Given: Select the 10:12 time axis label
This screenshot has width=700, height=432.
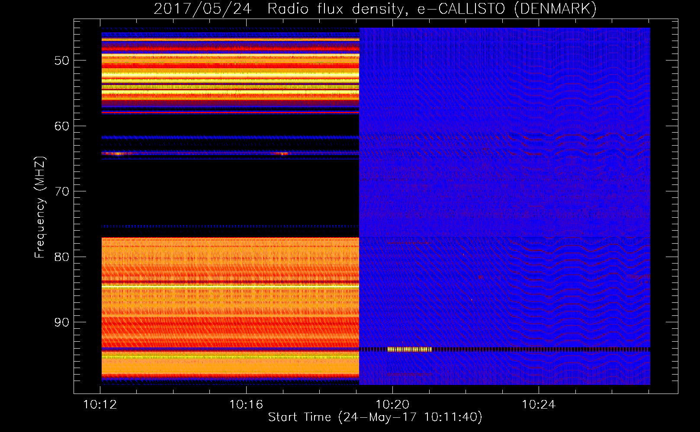Looking at the screenshot, I should [x=100, y=405].
